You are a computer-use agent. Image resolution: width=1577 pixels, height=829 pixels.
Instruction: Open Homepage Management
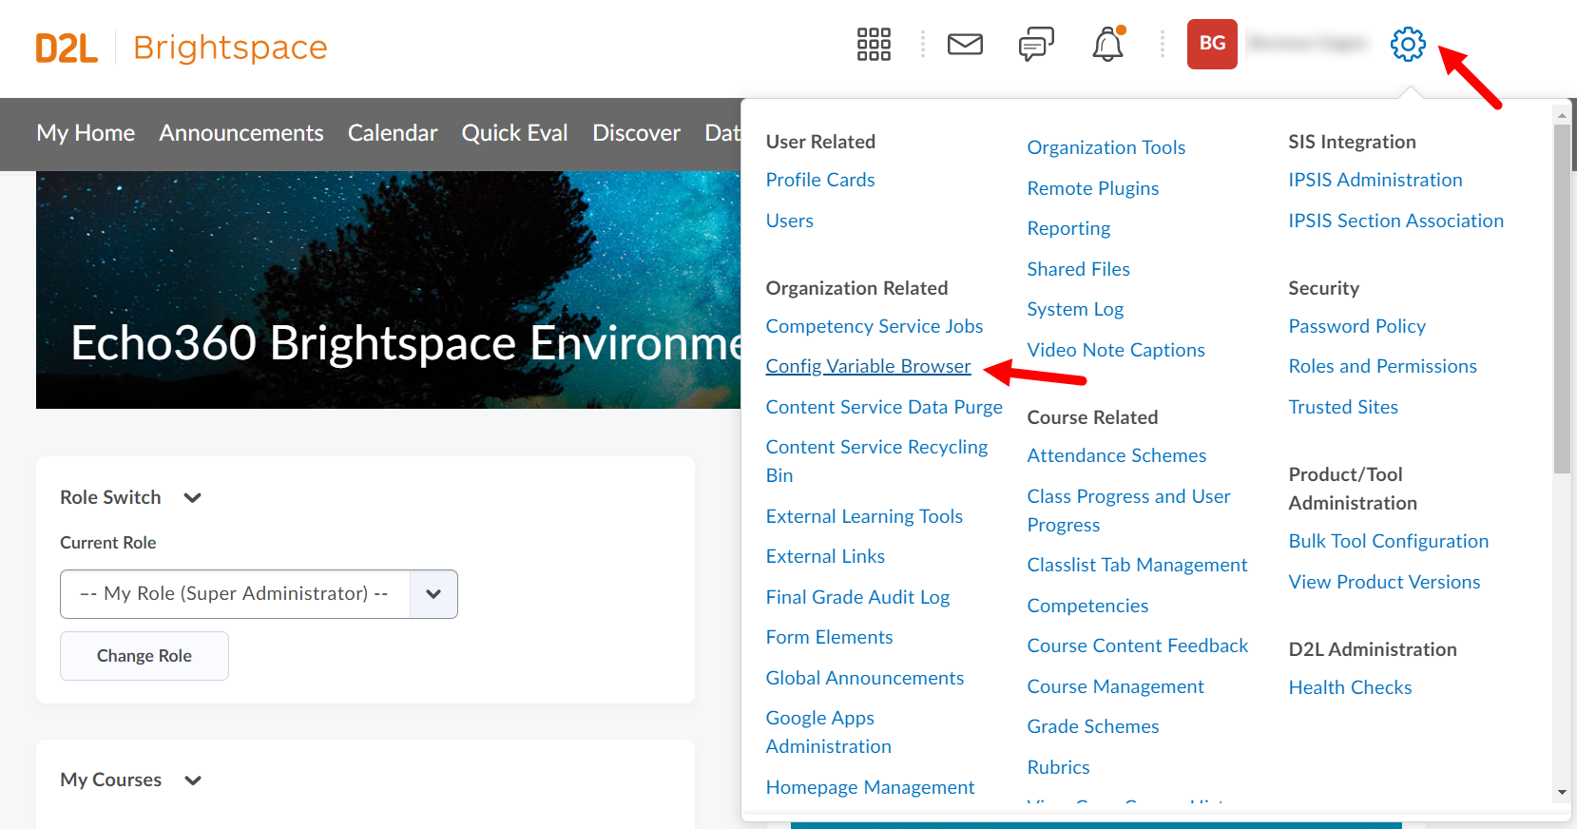point(870,787)
